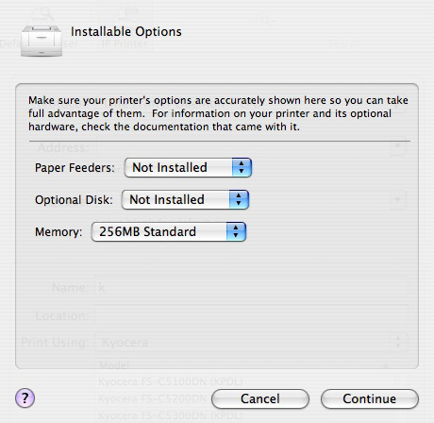Select faded Kyocera FS-C5100DN (KPDL) list entry

pos(171,381)
